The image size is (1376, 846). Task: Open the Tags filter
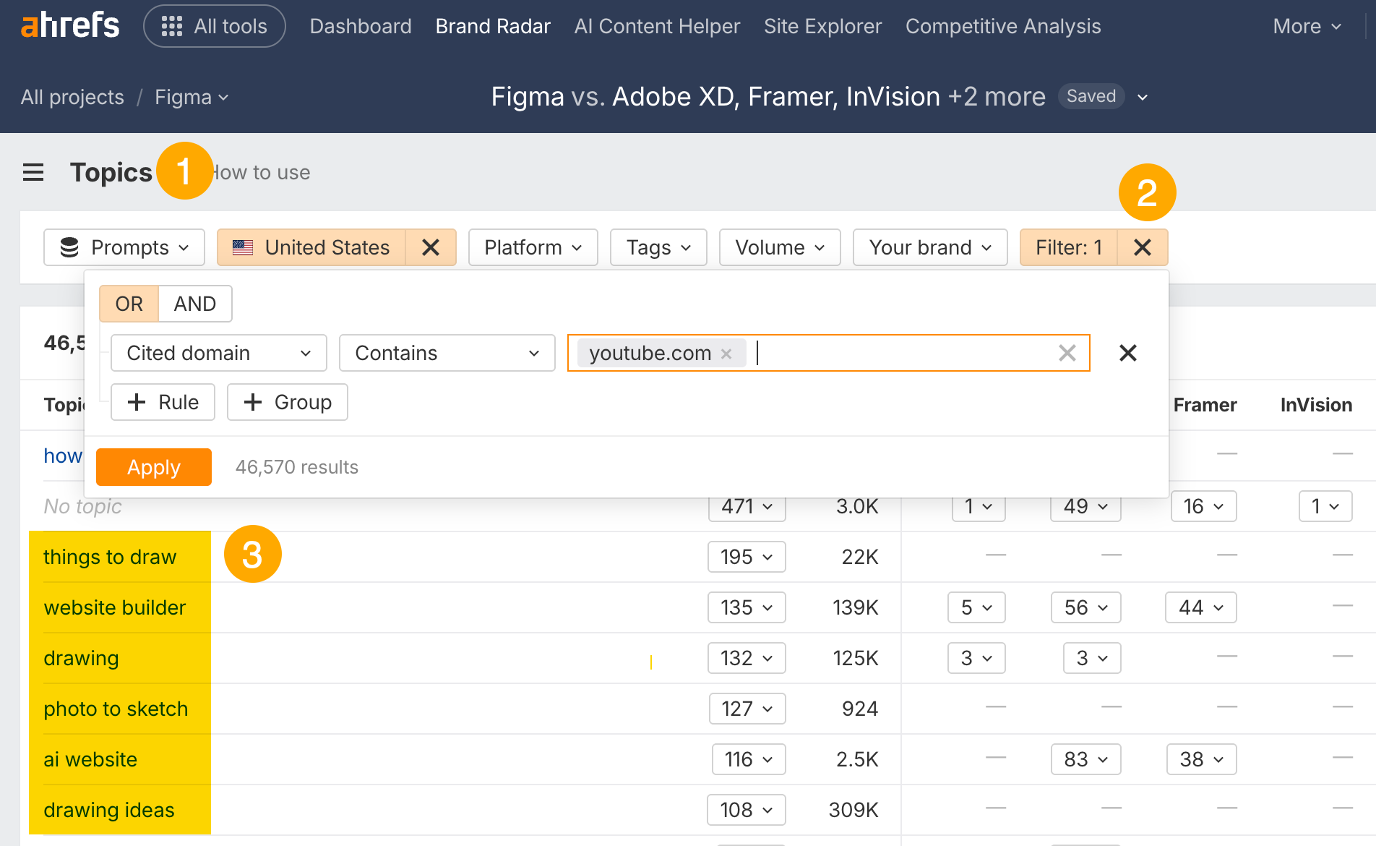[x=658, y=247]
